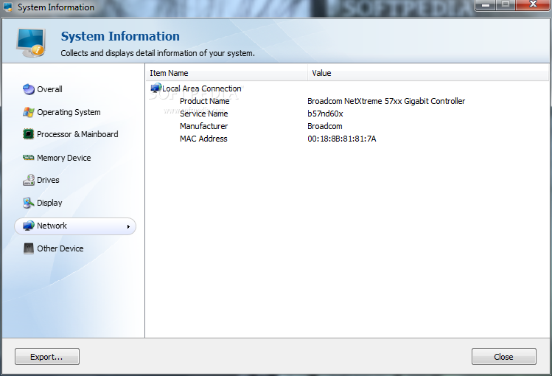Select the Network label

52,226
